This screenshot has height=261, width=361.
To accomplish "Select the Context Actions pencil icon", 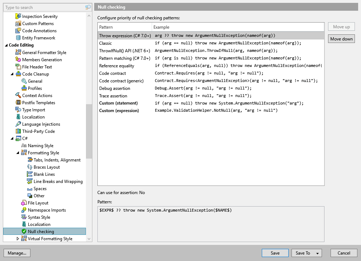I will [x=18, y=95].
